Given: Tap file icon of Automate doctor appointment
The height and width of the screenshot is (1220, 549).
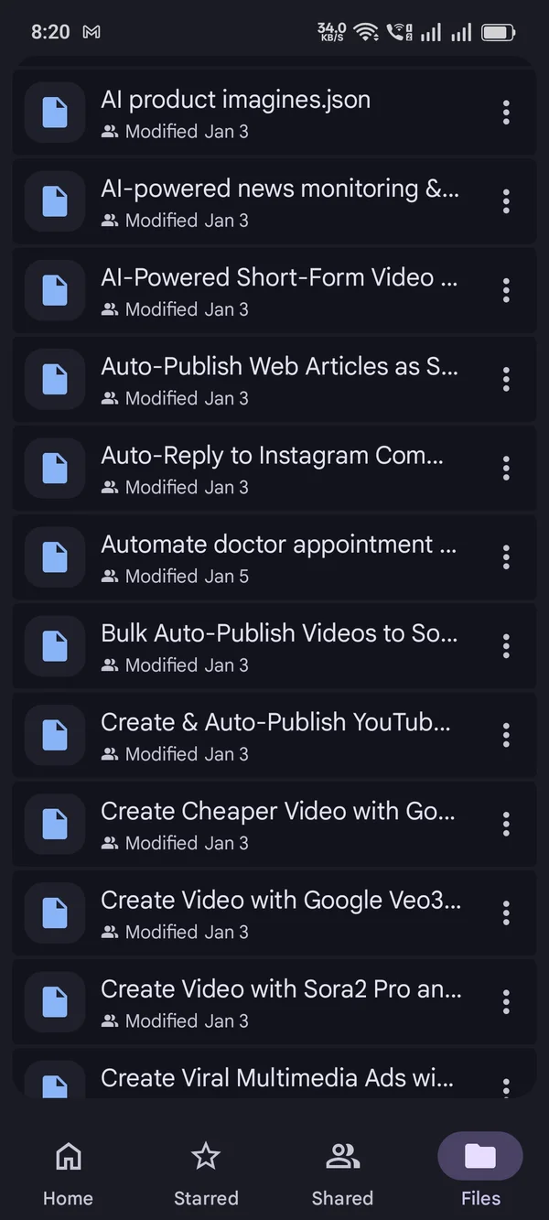Looking at the screenshot, I should tap(55, 556).
